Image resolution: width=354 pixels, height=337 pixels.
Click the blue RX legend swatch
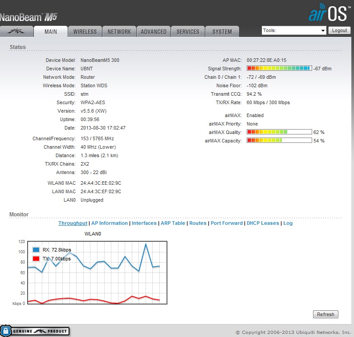tap(36, 250)
